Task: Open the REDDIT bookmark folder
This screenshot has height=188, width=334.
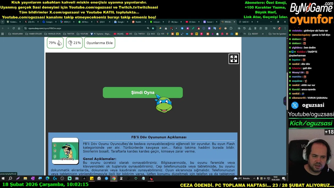Action: tap(253, 34)
